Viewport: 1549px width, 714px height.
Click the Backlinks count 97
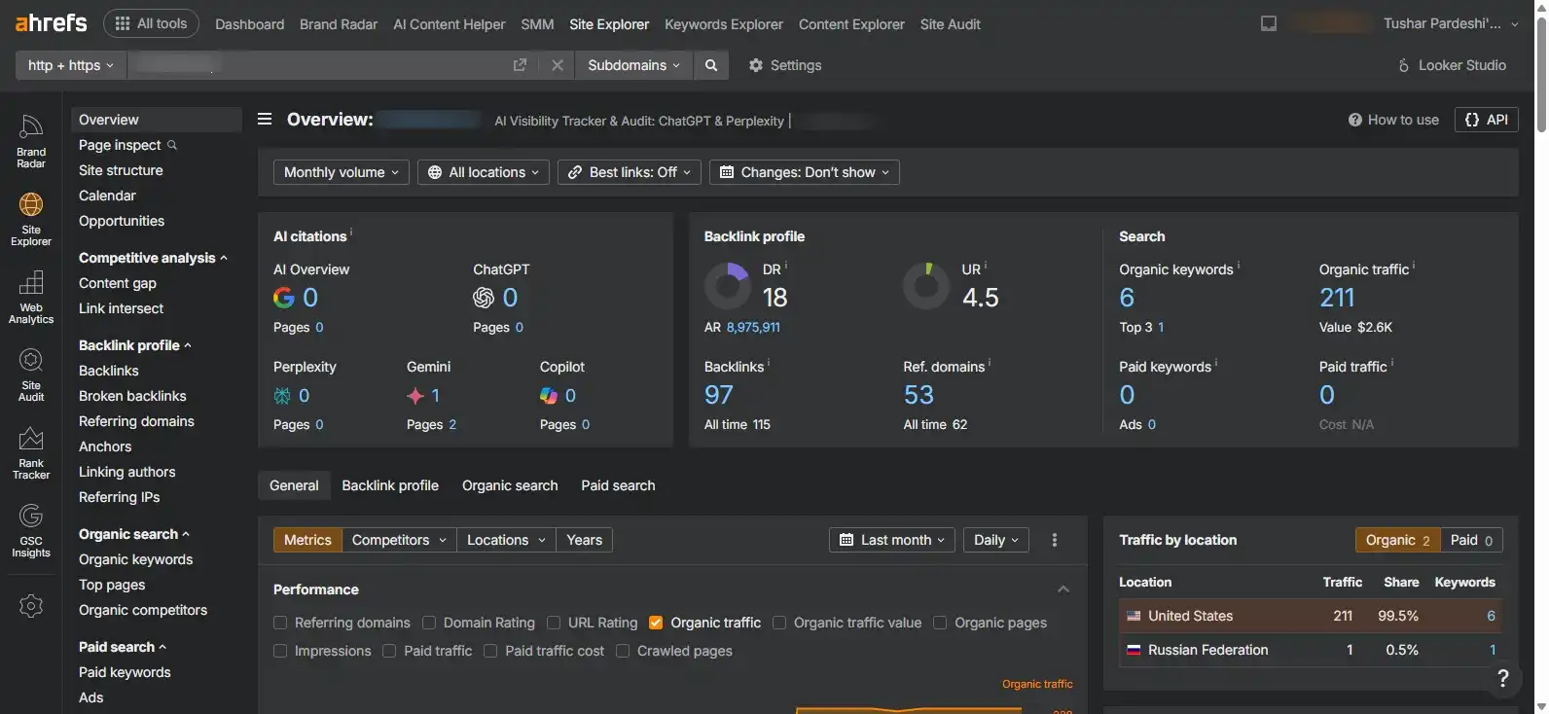719,395
